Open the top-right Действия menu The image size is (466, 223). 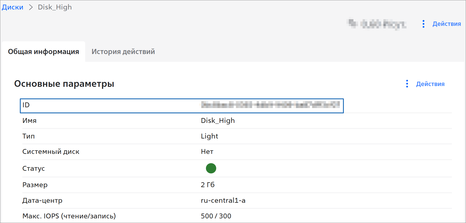[447, 24]
